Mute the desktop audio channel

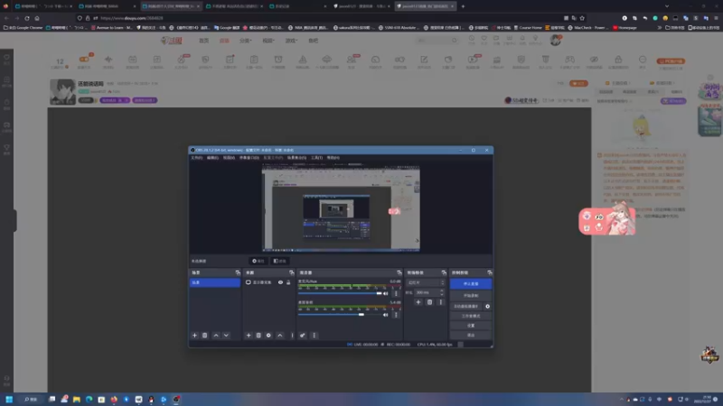coord(386,315)
